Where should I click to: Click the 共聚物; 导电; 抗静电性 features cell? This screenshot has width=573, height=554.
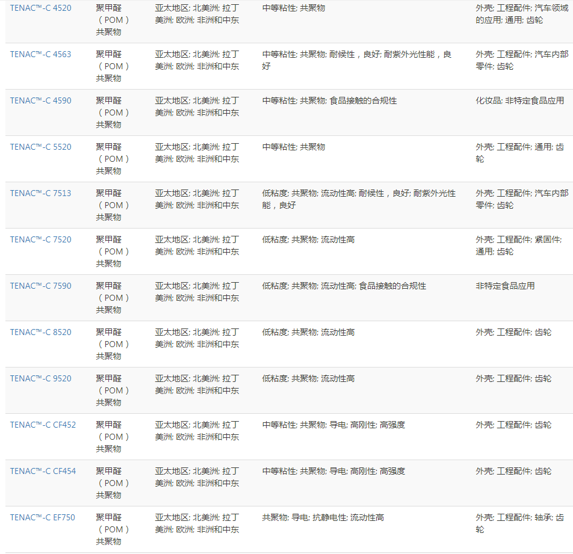point(323,517)
